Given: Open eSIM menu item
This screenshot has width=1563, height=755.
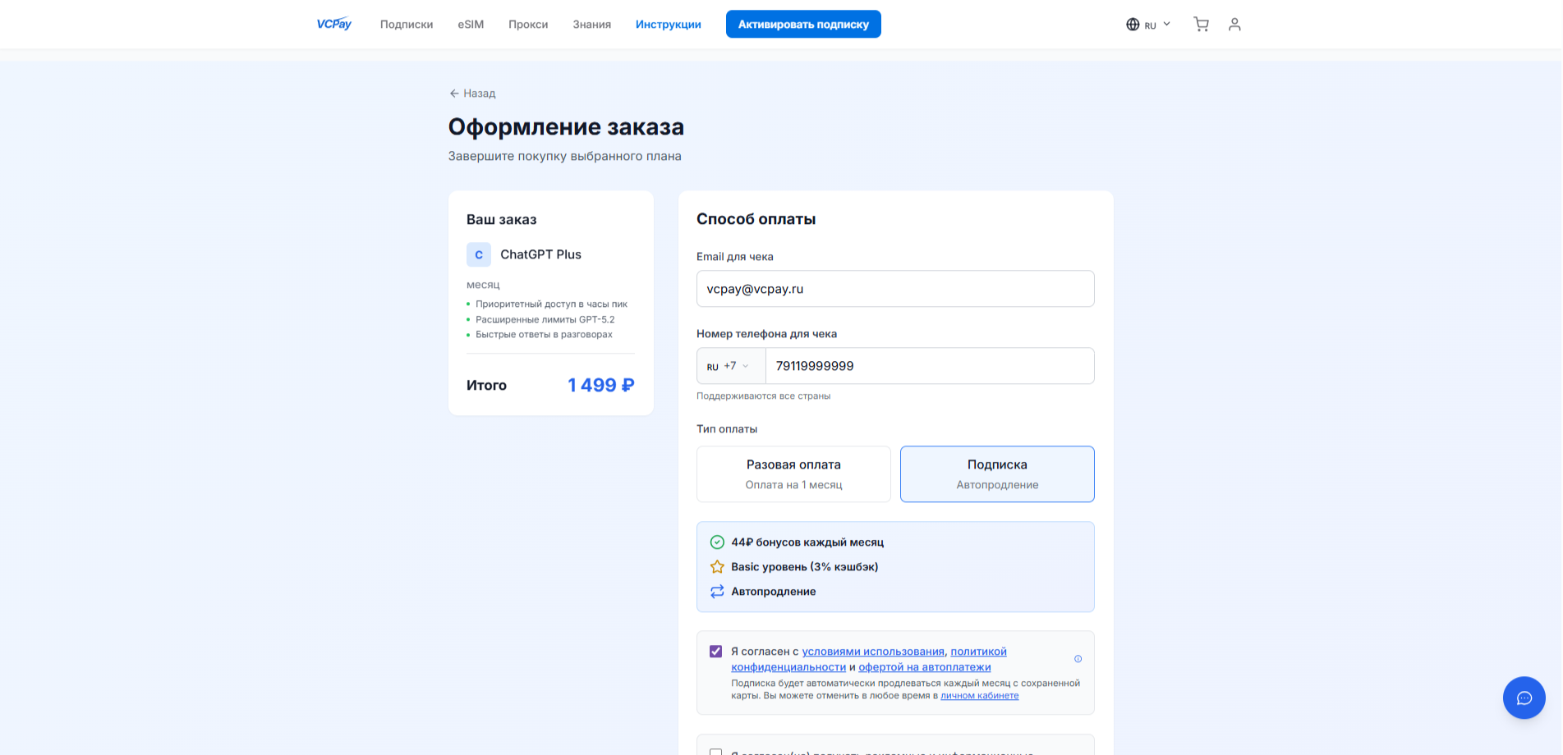Looking at the screenshot, I should click(471, 25).
